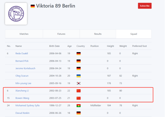This screenshot has height=117, width=165.
Task: Click the German flag beside club title
Action: pos(33,6)
